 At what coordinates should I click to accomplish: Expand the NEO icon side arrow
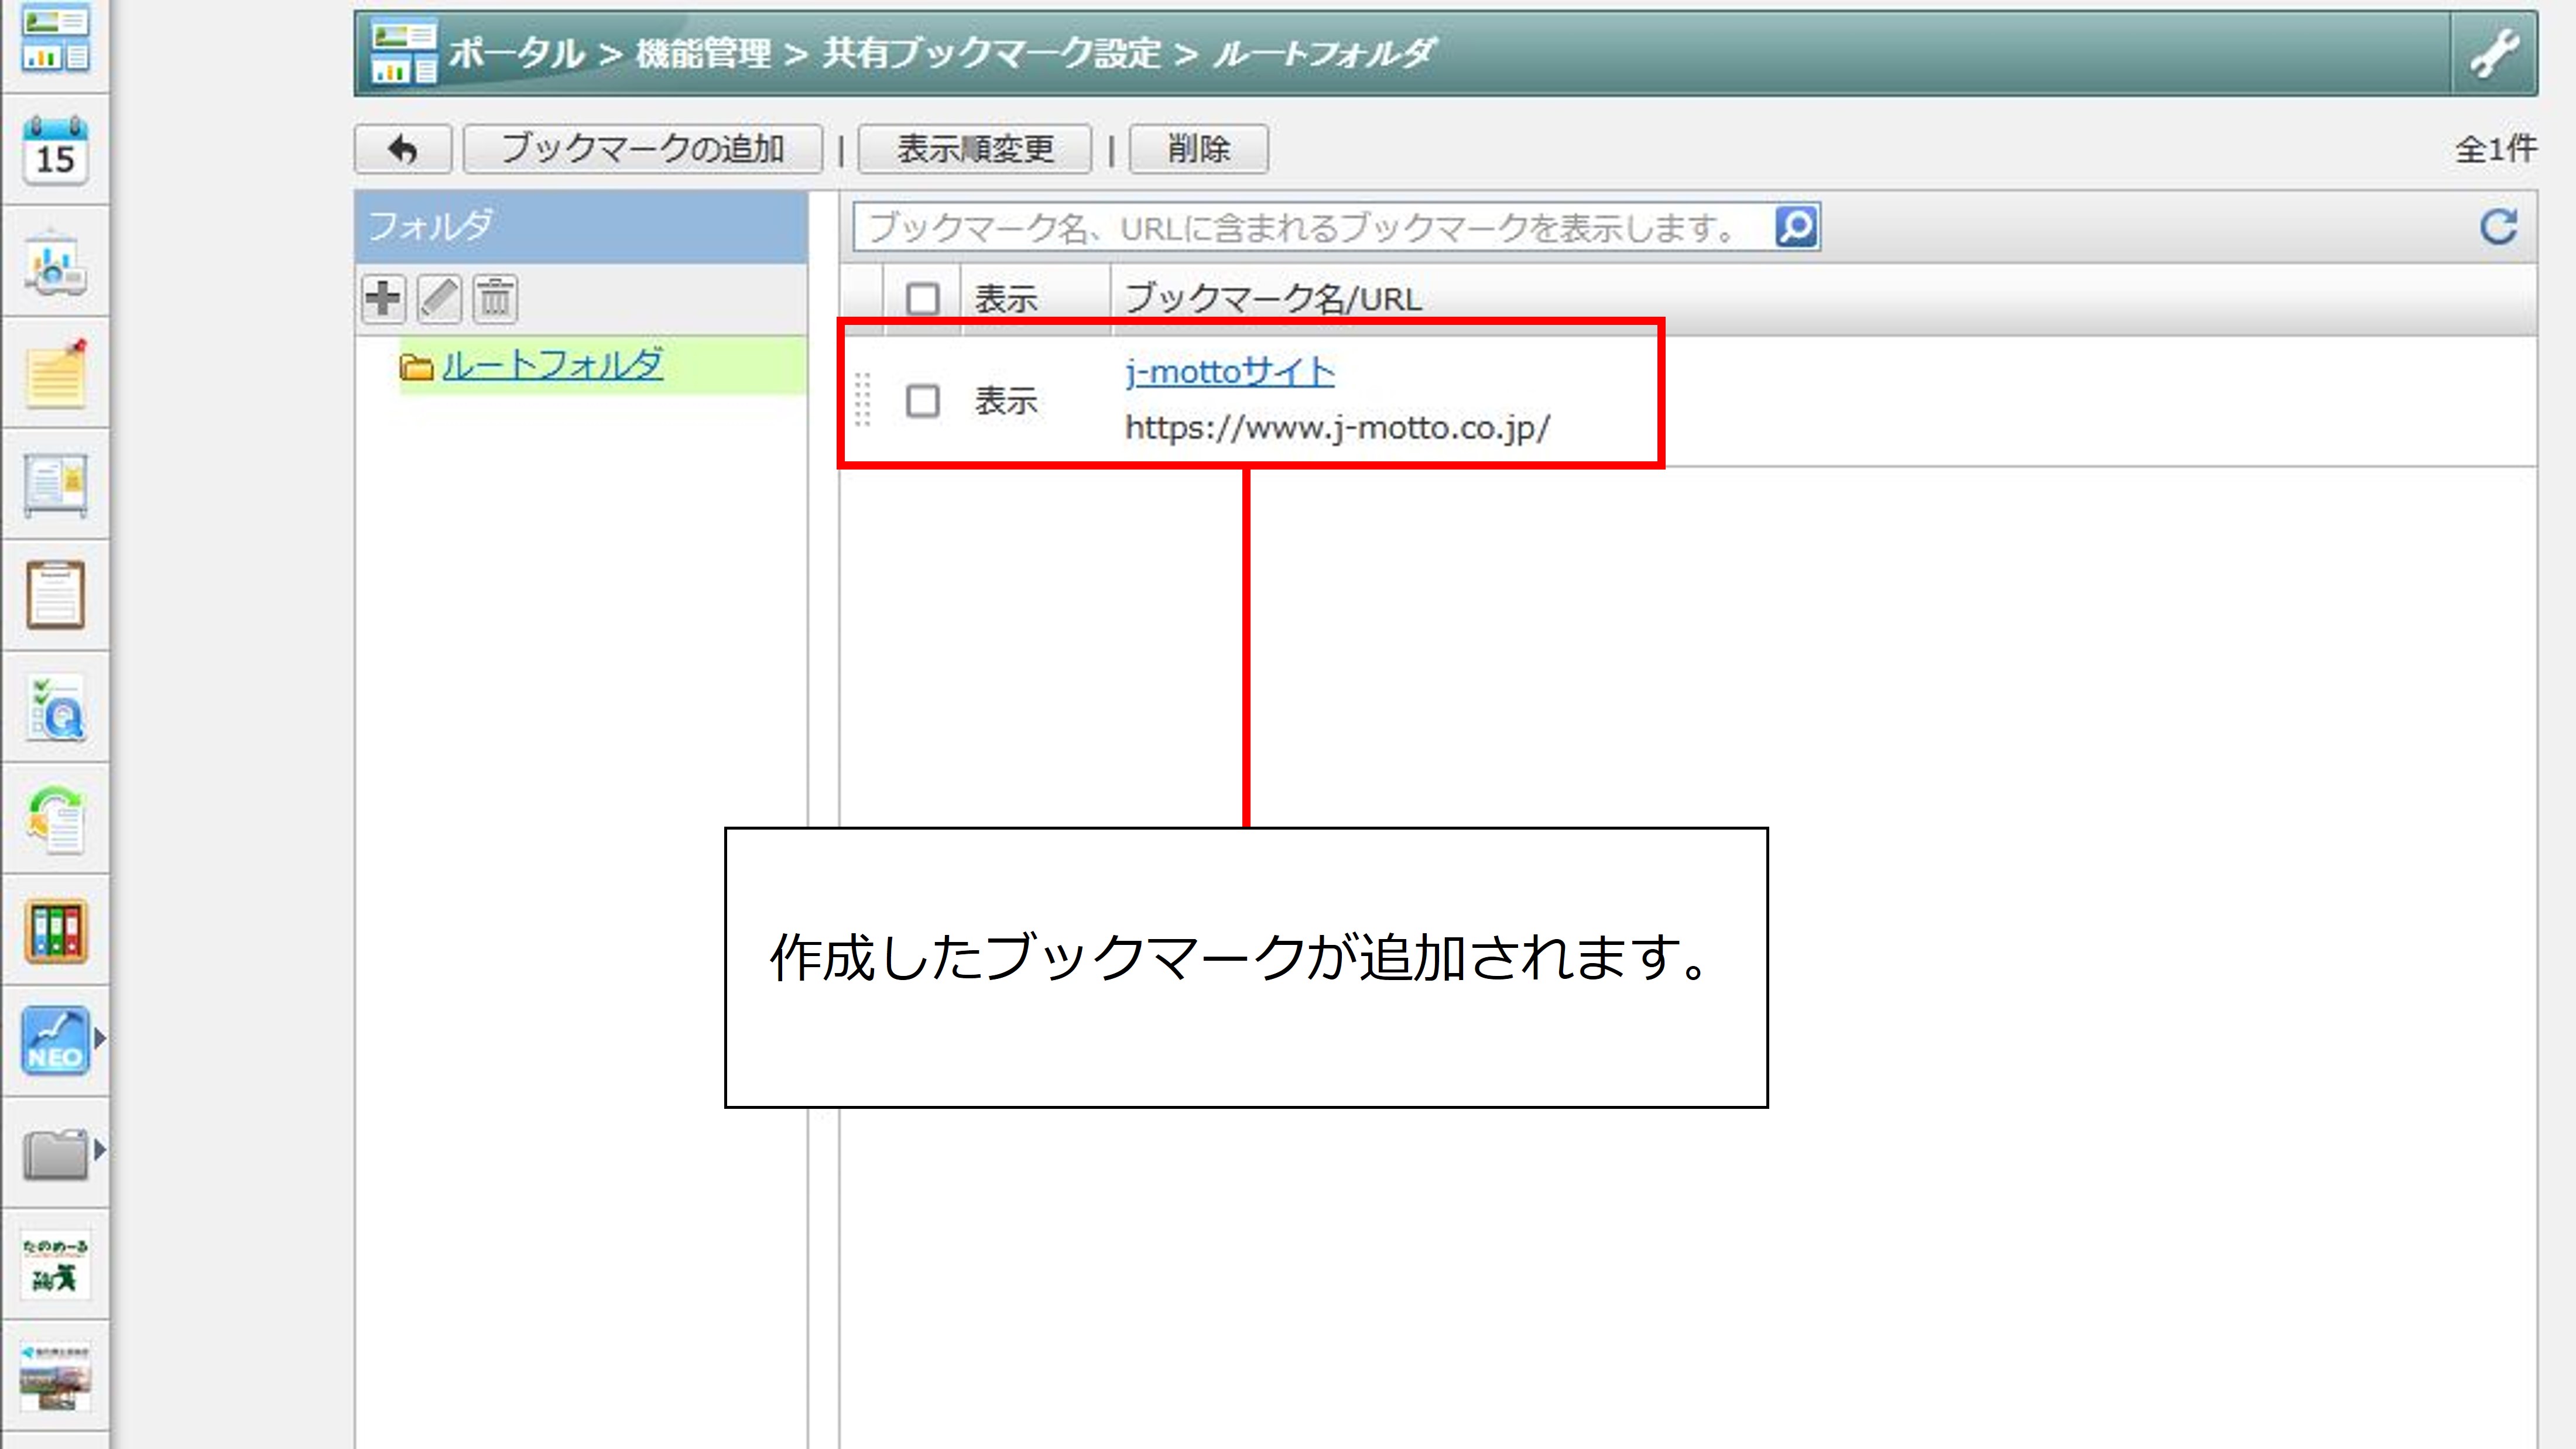(99, 1038)
